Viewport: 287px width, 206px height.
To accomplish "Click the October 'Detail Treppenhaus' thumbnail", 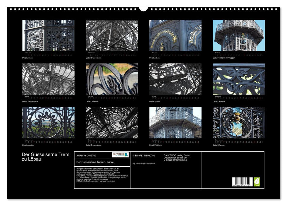I will [x=112, y=122].
